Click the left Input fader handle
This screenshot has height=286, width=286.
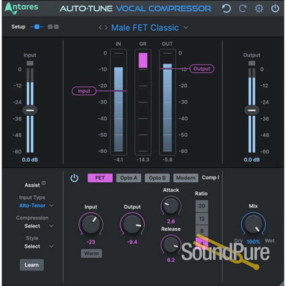click(x=30, y=110)
